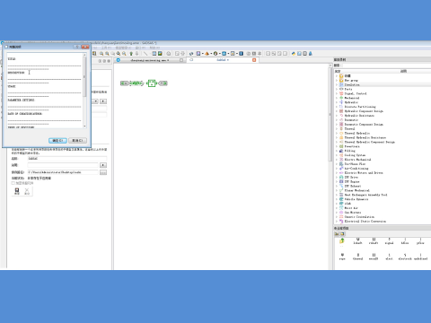The image size is (431, 323).
Task: Click the Hydraulic library icon in tree
Action: coord(341,102)
